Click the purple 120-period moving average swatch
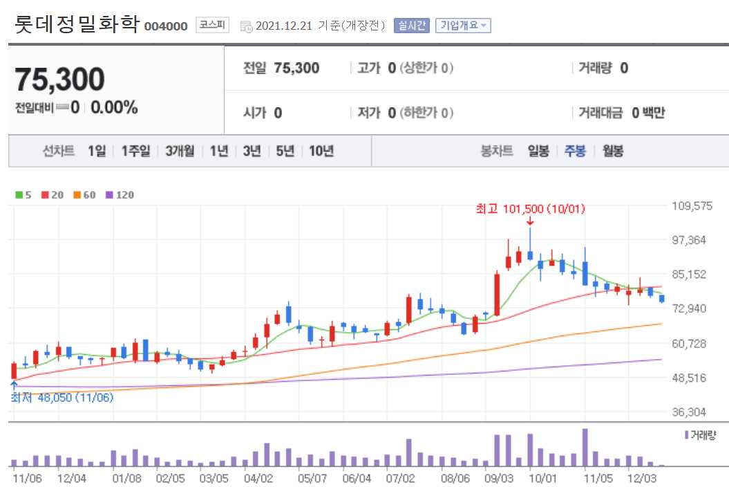 [109, 195]
